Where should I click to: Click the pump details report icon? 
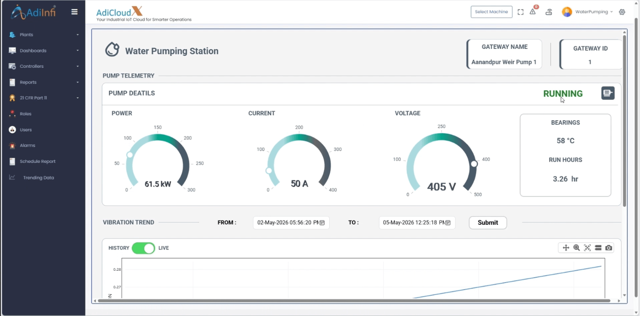click(x=608, y=93)
